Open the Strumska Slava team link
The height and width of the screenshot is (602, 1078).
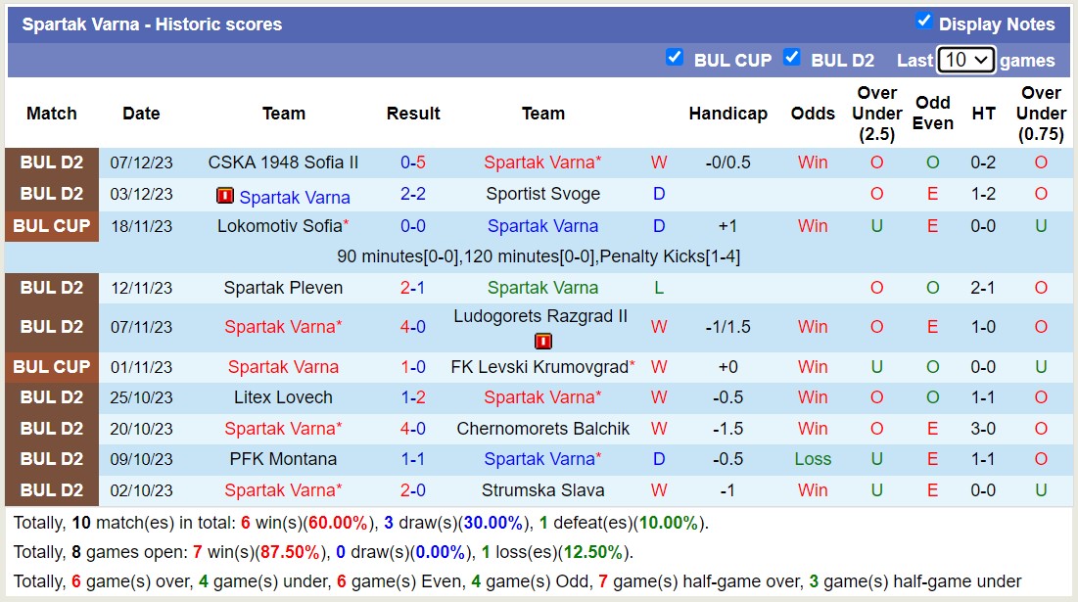tap(543, 490)
